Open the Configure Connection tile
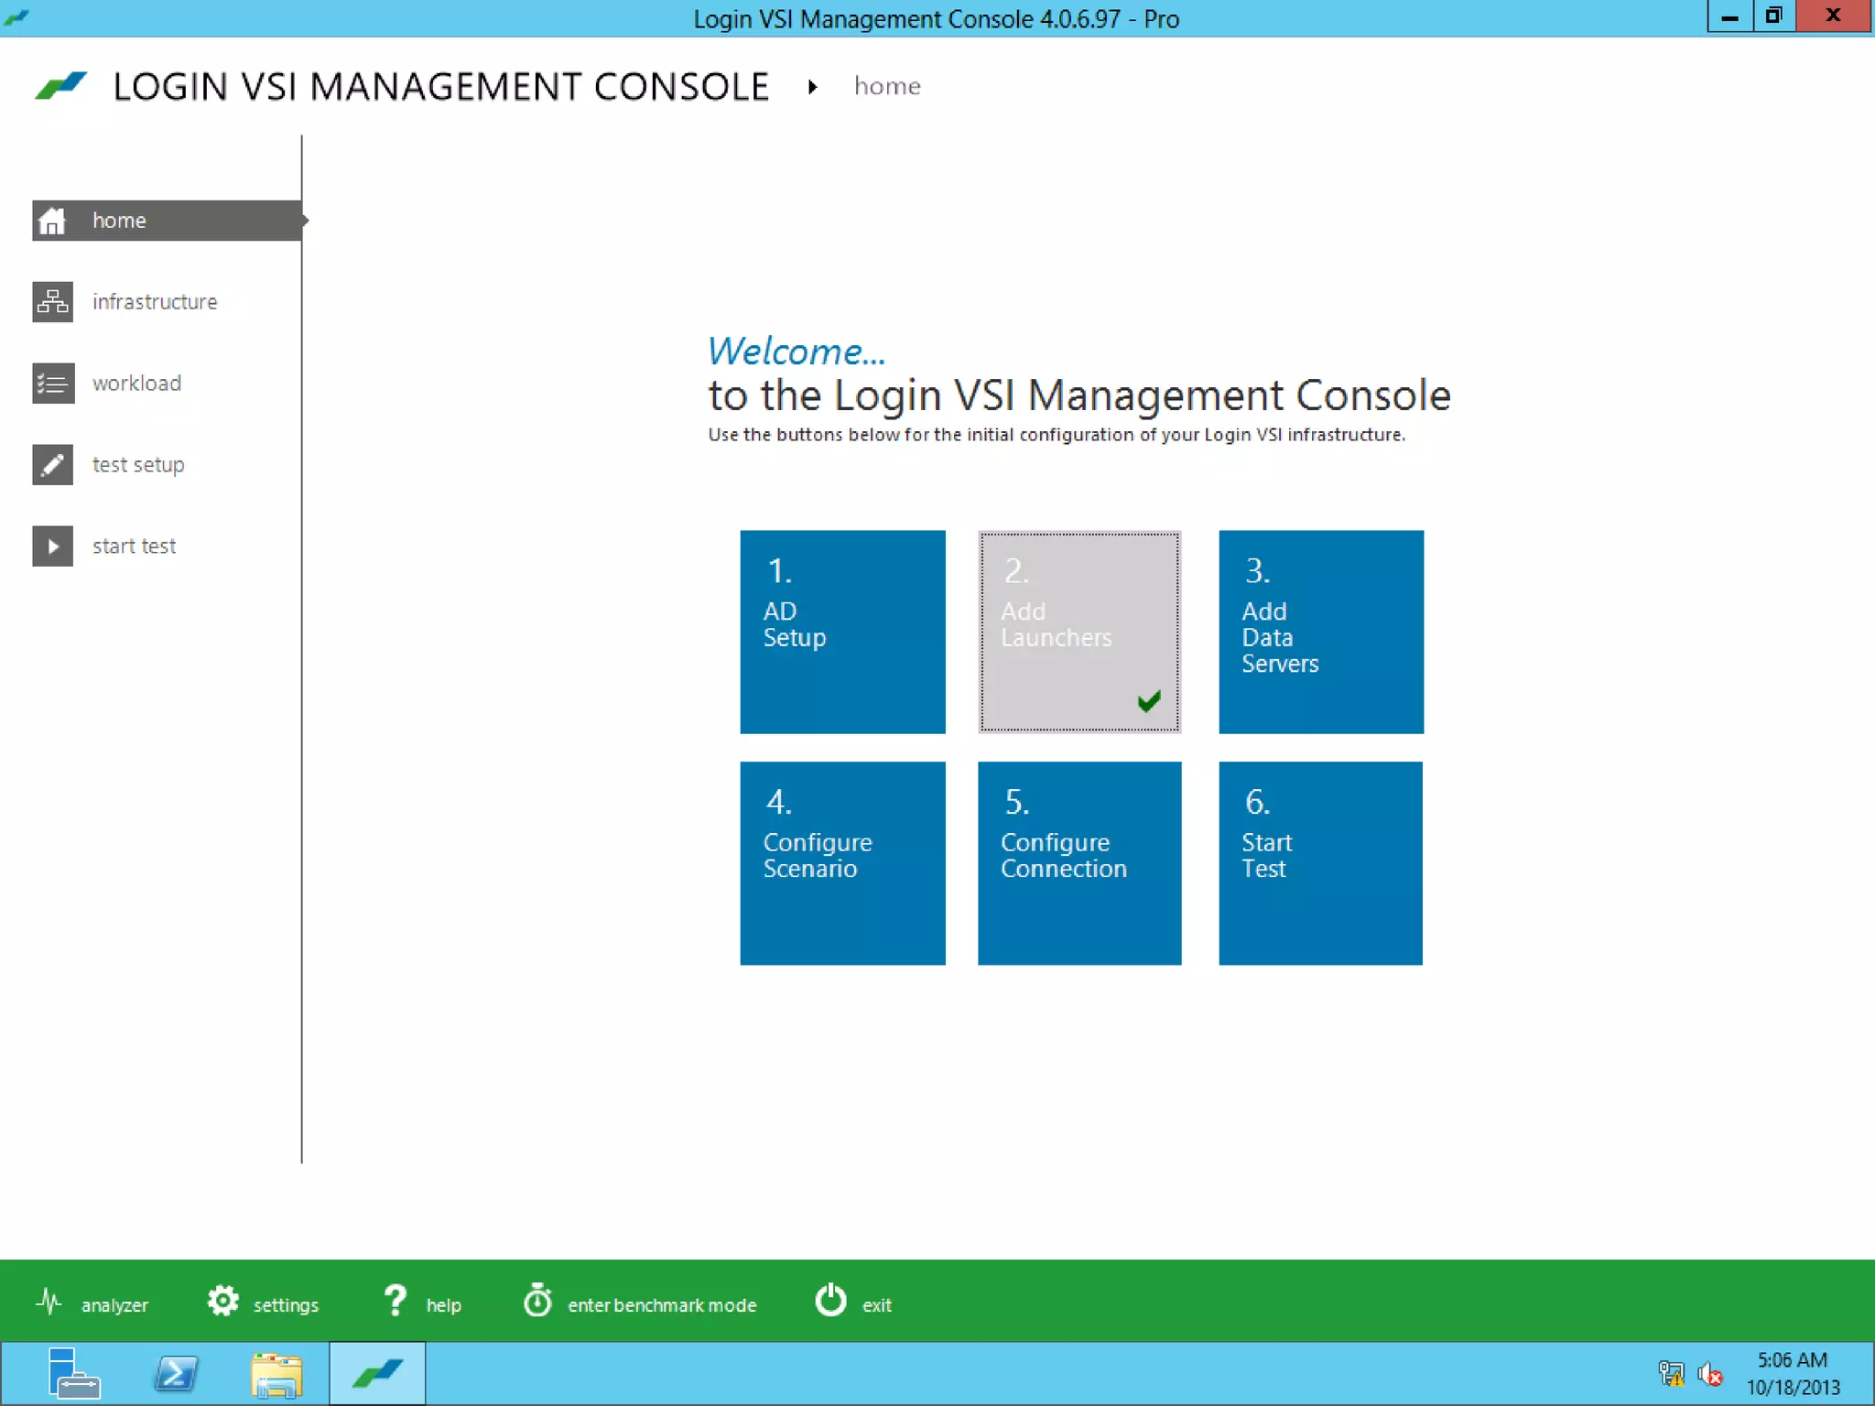 1079,863
